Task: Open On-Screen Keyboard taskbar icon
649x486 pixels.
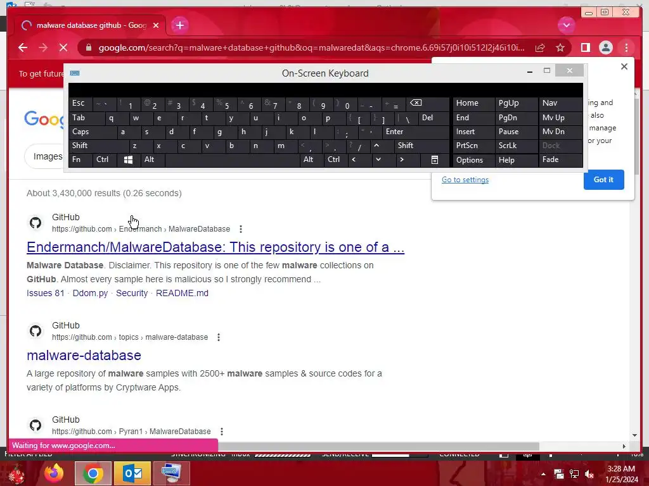Action: (171, 473)
